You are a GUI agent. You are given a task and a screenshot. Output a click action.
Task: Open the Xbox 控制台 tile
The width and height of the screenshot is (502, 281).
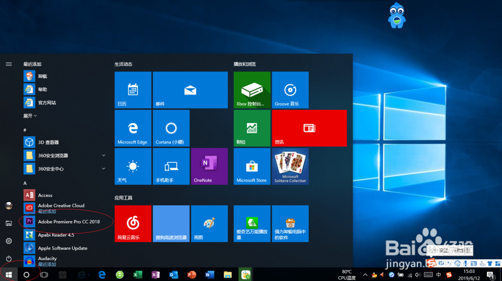click(252, 90)
